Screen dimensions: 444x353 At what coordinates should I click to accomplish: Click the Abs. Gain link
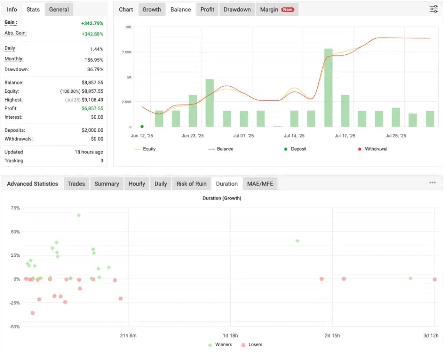tap(16, 33)
